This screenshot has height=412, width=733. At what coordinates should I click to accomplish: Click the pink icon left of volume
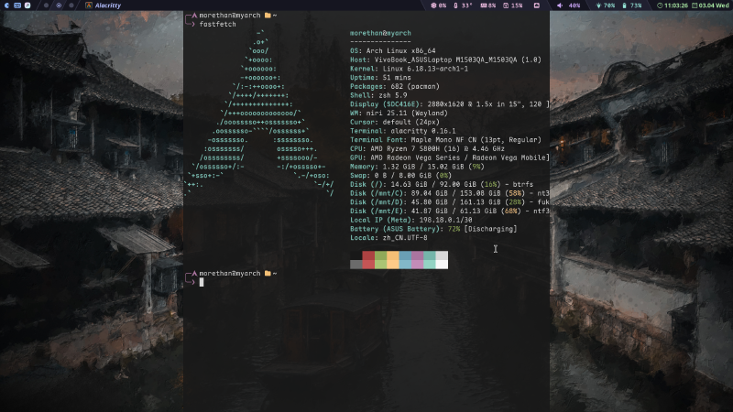click(x=537, y=5)
